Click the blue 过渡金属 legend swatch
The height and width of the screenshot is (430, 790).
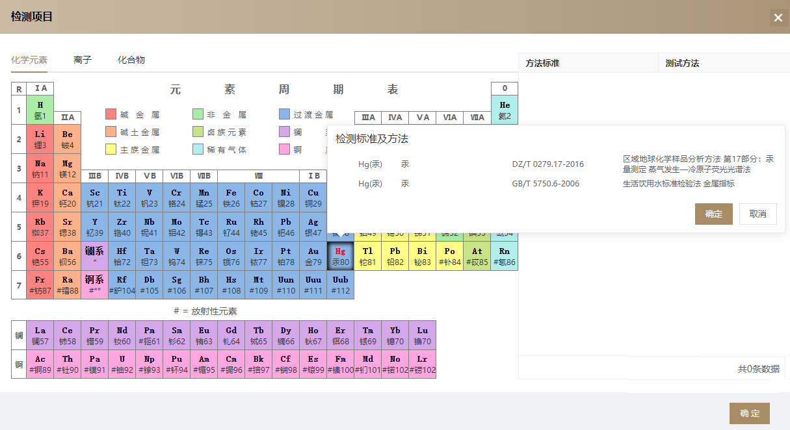coord(284,115)
